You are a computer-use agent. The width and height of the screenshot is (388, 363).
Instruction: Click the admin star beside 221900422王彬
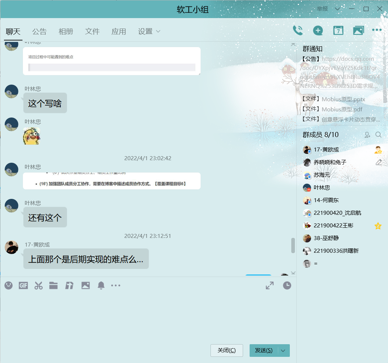[378, 226]
